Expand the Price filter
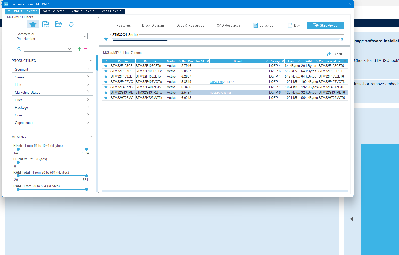This screenshot has height=255, width=399. tap(88, 100)
